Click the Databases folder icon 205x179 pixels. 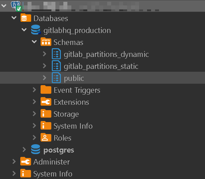[26, 18]
